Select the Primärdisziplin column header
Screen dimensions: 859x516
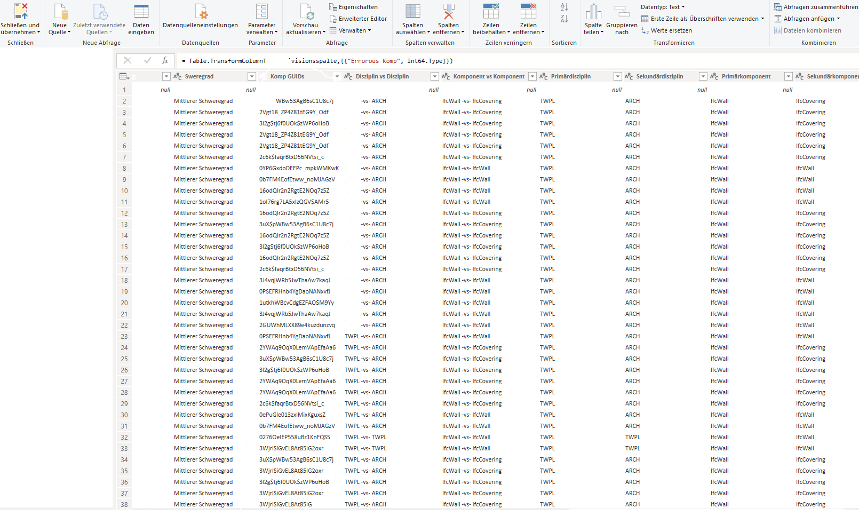tap(571, 76)
